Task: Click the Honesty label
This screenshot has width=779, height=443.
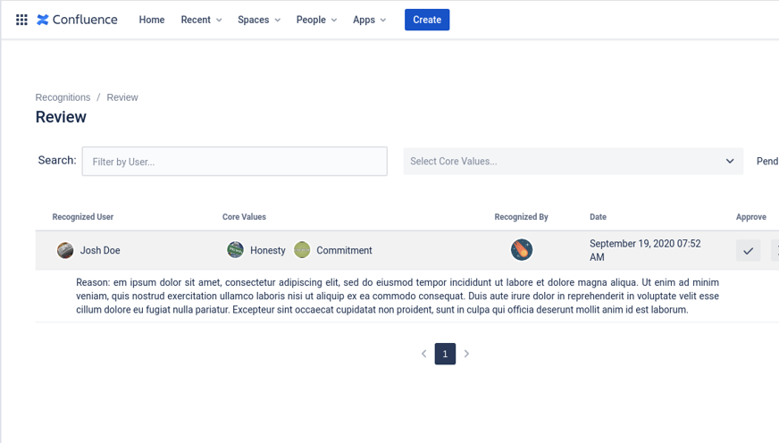Action: tap(268, 250)
